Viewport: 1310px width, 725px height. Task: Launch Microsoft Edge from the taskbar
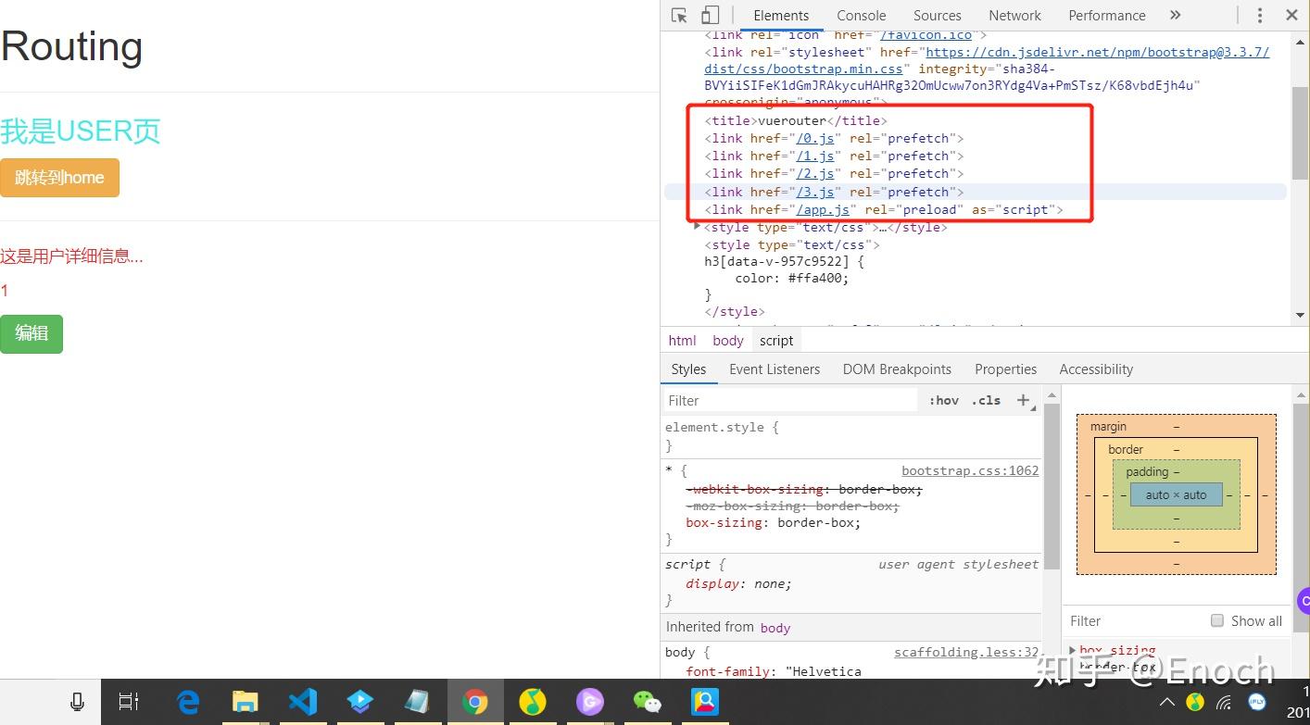click(x=188, y=703)
